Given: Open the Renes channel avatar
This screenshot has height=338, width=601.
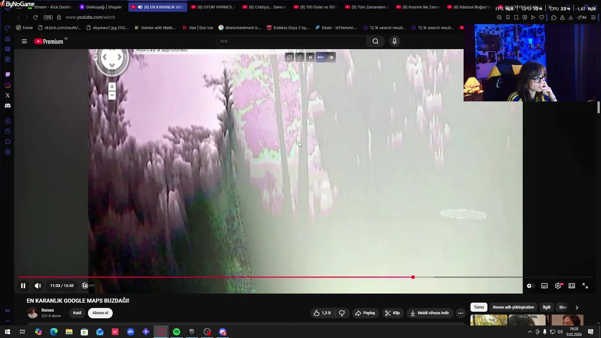Looking at the screenshot, I should [32, 313].
